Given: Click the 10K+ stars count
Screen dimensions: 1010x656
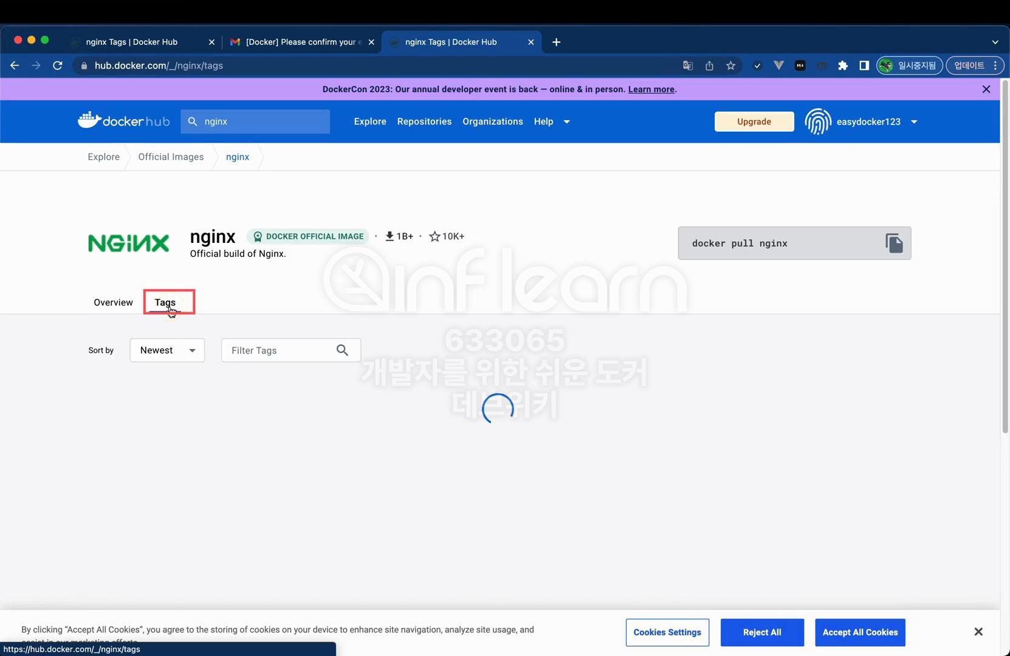Looking at the screenshot, I should [x=447, y=236].
